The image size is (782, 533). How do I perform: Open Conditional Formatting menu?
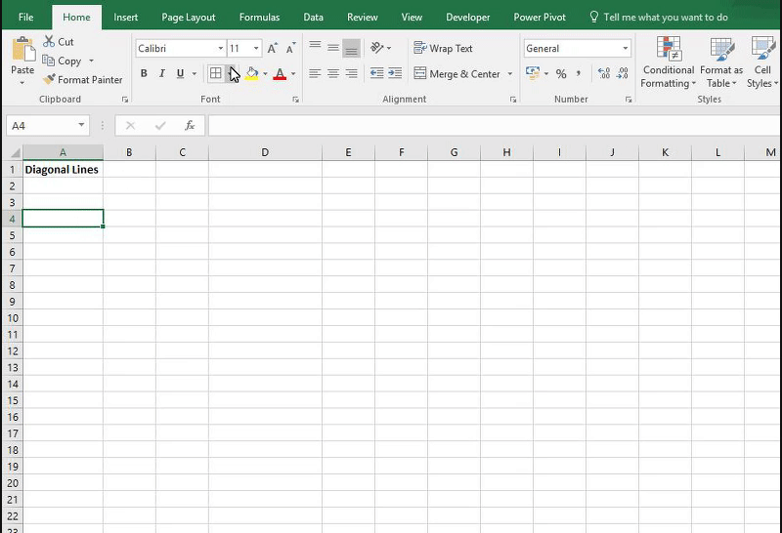point(669,63)
